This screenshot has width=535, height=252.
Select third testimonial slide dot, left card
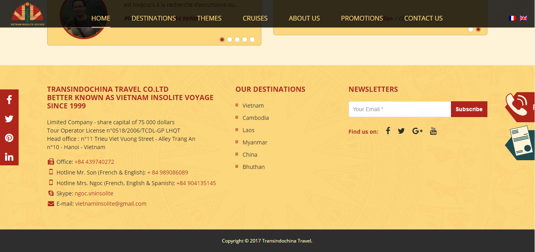(237, 40)
